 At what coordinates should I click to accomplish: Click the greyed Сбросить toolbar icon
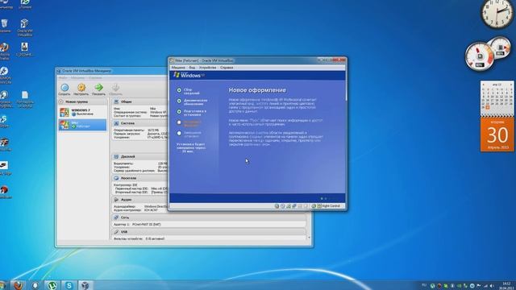(x=115, y=89)
